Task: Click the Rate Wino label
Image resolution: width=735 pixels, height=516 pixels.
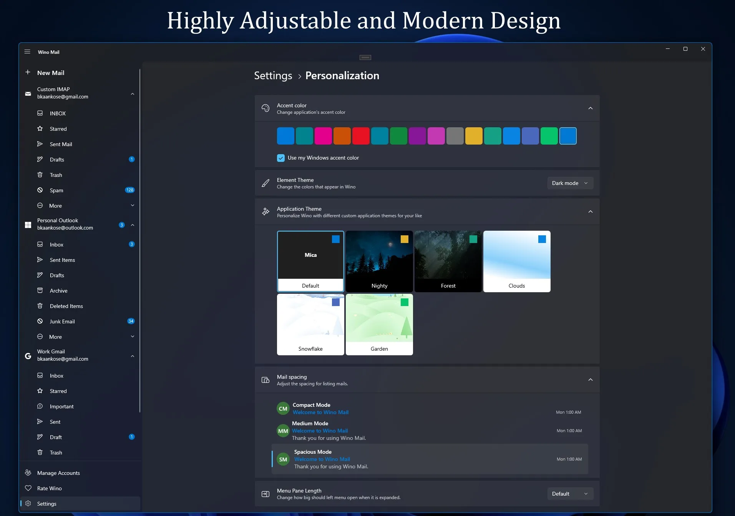Action: point(50,488)
